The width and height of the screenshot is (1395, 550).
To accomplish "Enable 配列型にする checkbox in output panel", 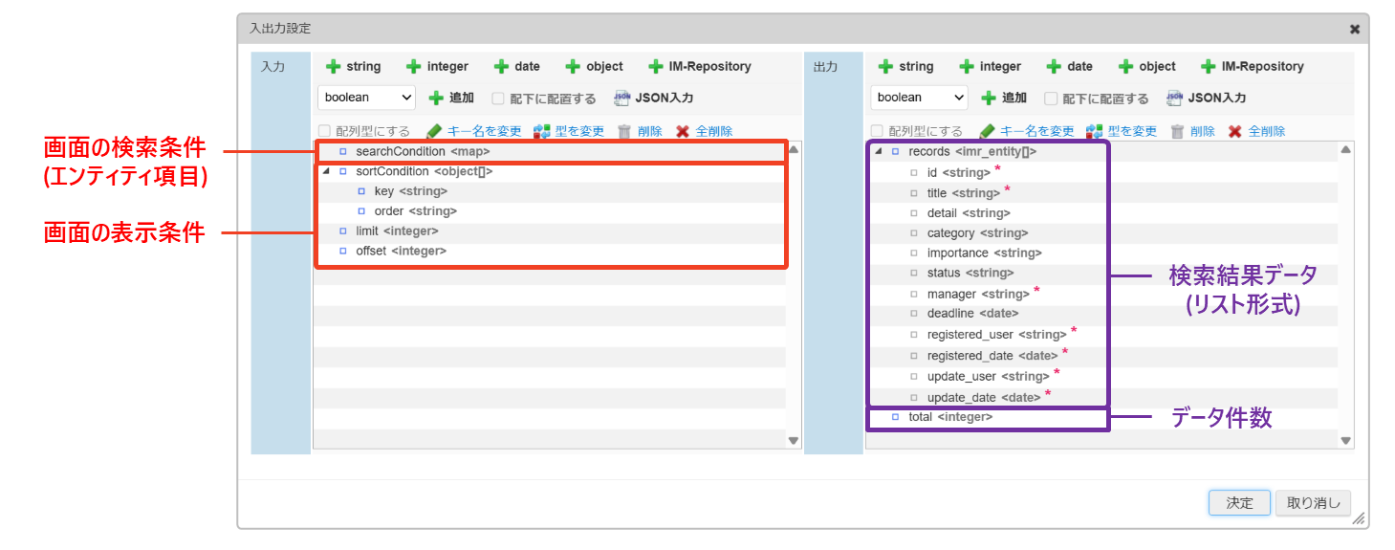I will click(877, 131).
